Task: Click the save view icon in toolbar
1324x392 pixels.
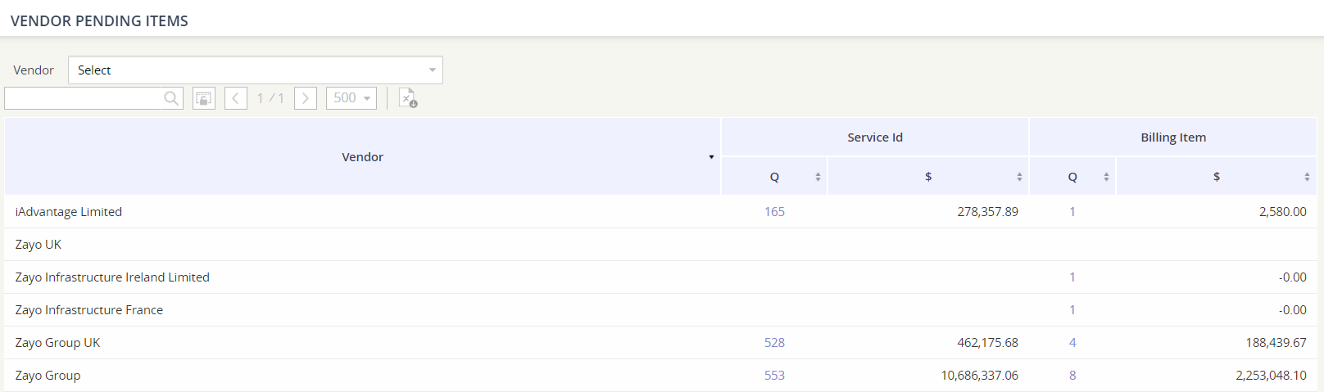Action: 204,98
